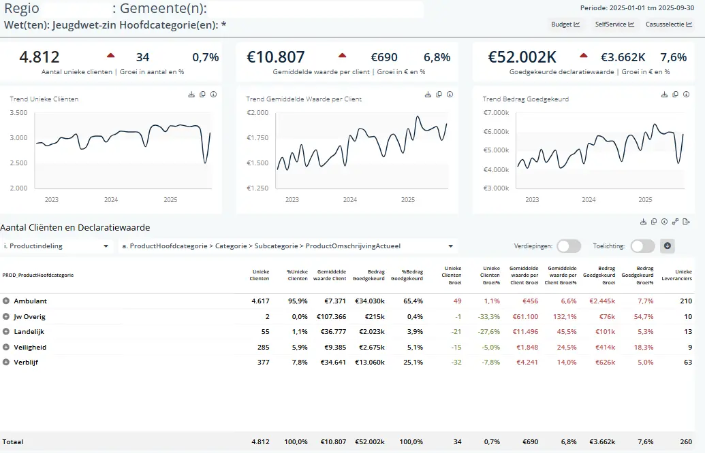Copy the Aantal Cliënten en Declaratiewaarde table
The image size is (705, 453).
pos(654,222)
